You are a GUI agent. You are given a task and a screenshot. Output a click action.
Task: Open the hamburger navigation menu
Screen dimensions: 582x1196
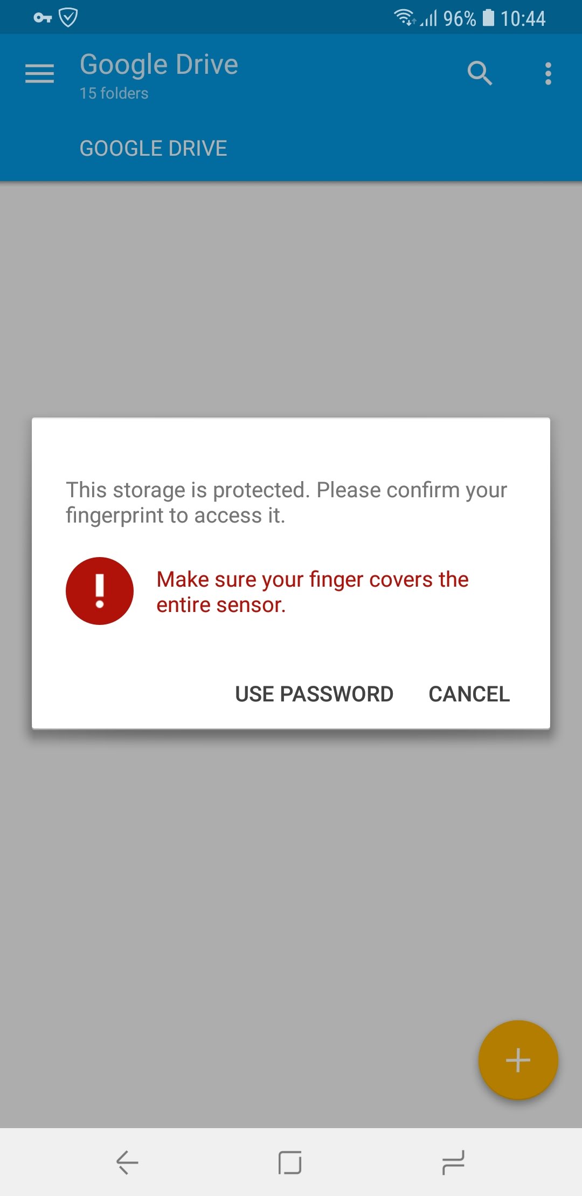tap(39, 73)
